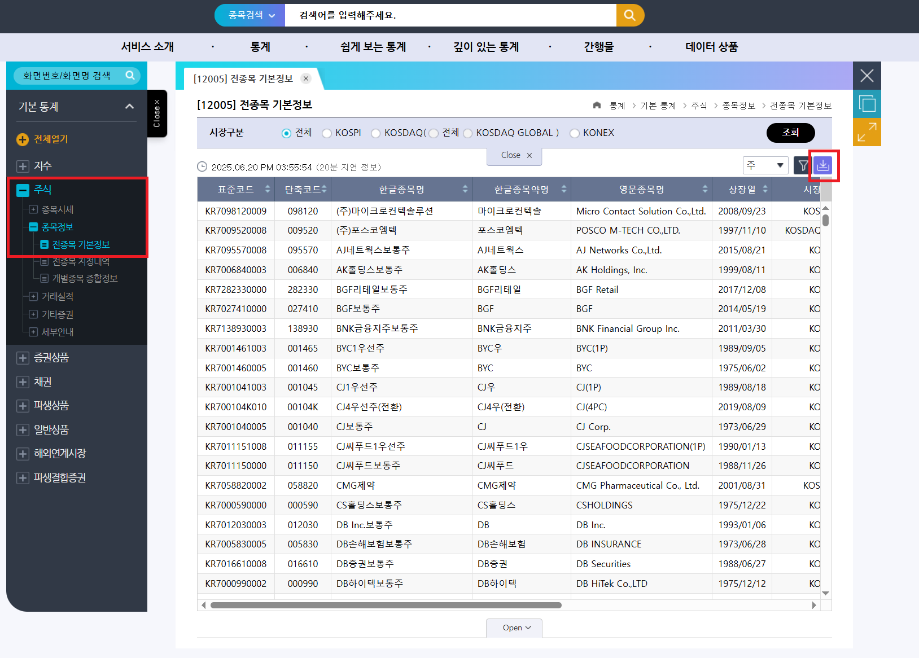
Task: Sort by the 표준코드 column arrows
Action: (268, 189)
